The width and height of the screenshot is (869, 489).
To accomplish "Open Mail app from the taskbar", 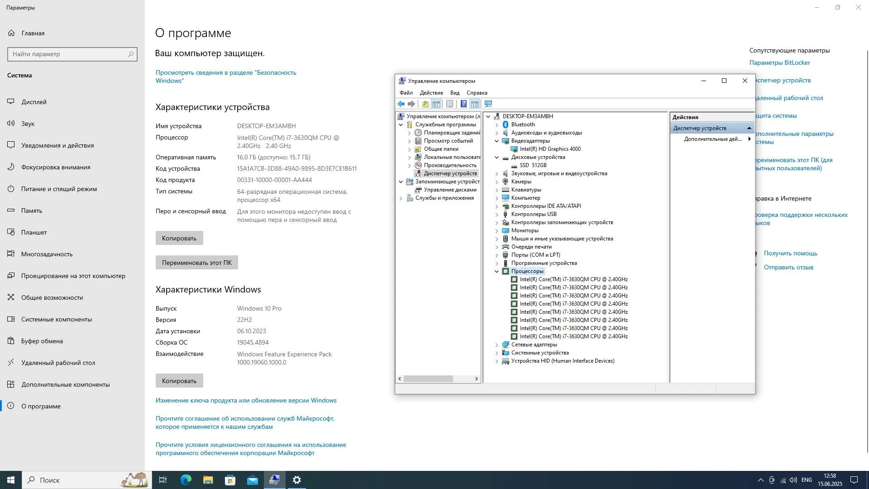I will pyautogui.click(x=253, y=480).
